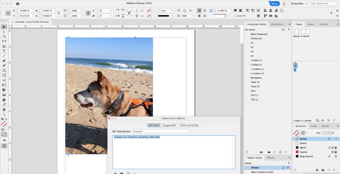
Task: Select the Selection tool arrow
Action: click(x=4, y=27)
